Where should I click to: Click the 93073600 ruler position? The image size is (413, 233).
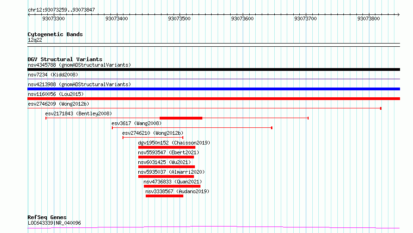[242, 19]
